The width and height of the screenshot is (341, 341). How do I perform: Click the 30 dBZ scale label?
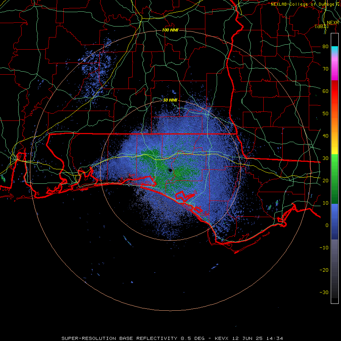(x=325, y=158)
